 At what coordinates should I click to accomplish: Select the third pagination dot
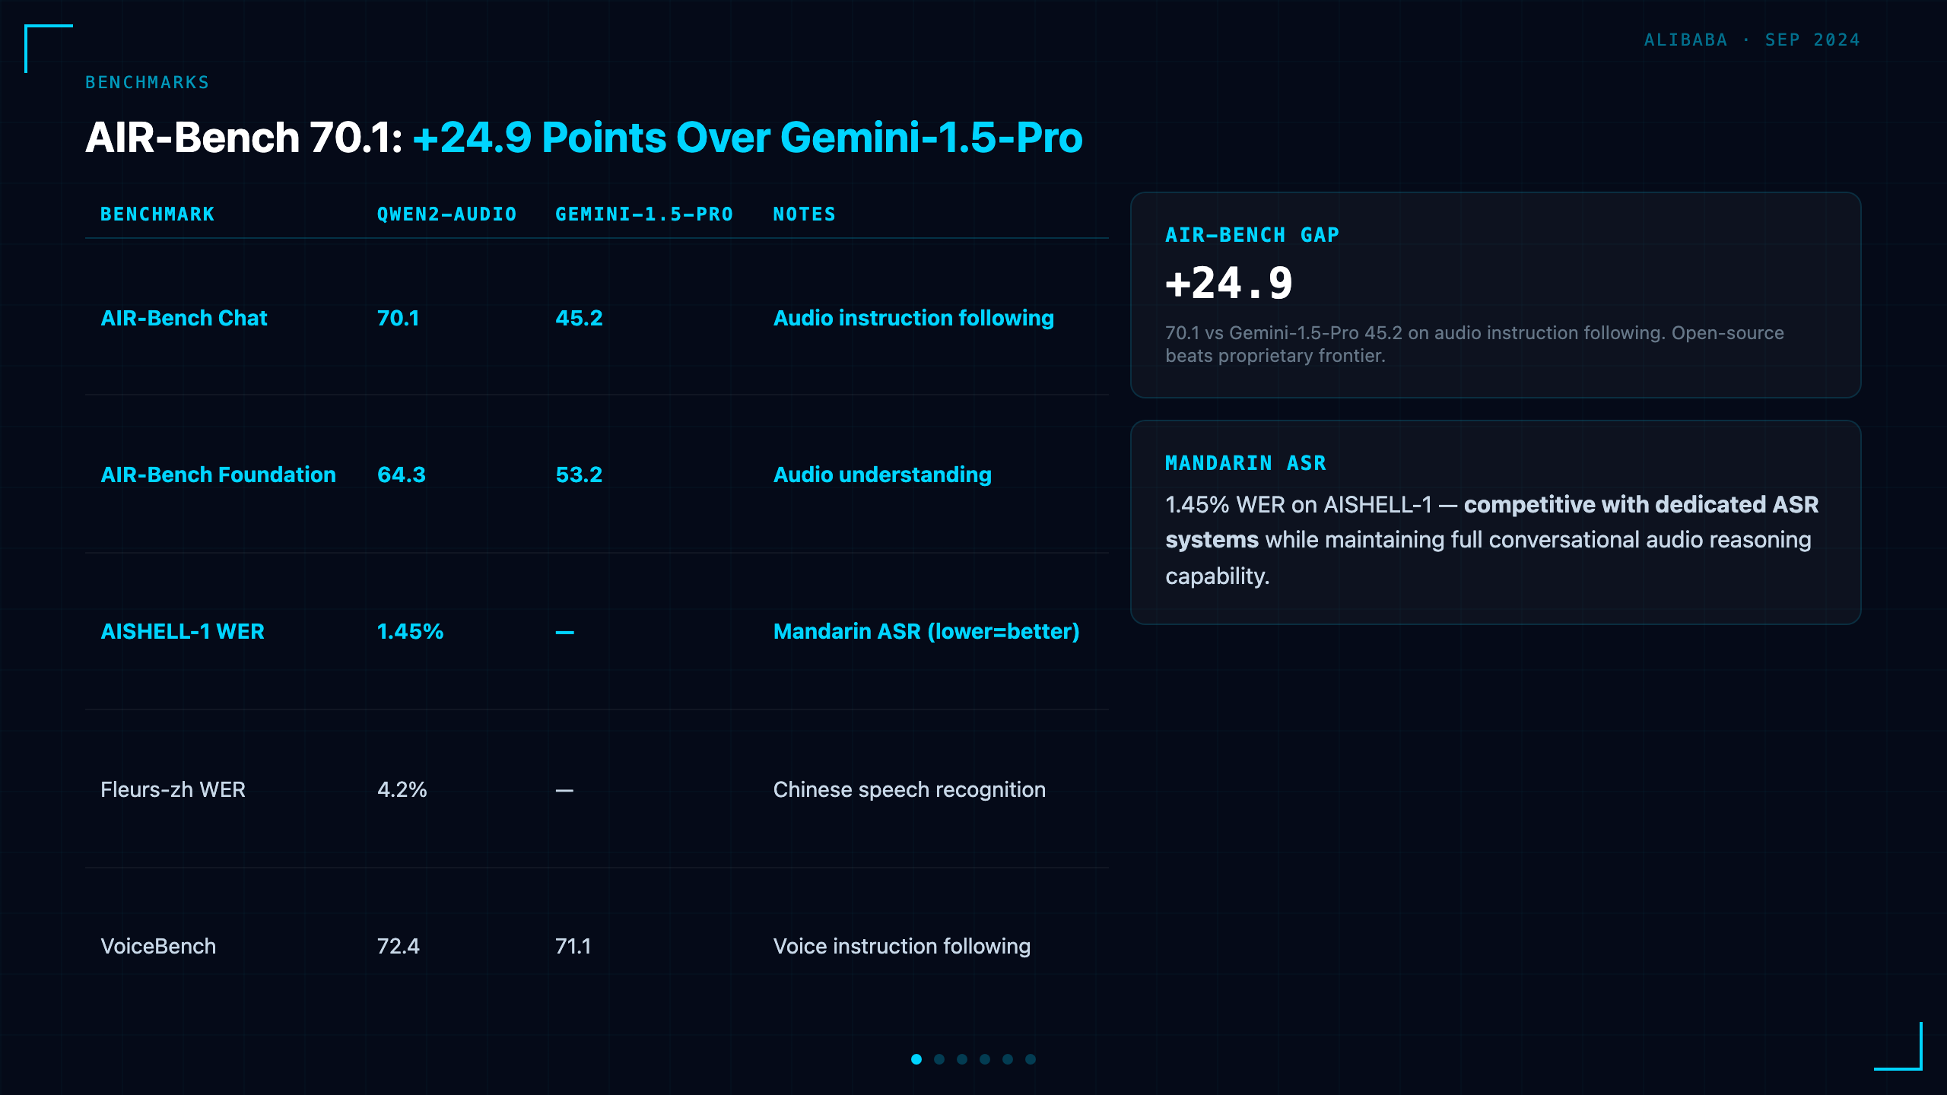tap(962, 1059)
